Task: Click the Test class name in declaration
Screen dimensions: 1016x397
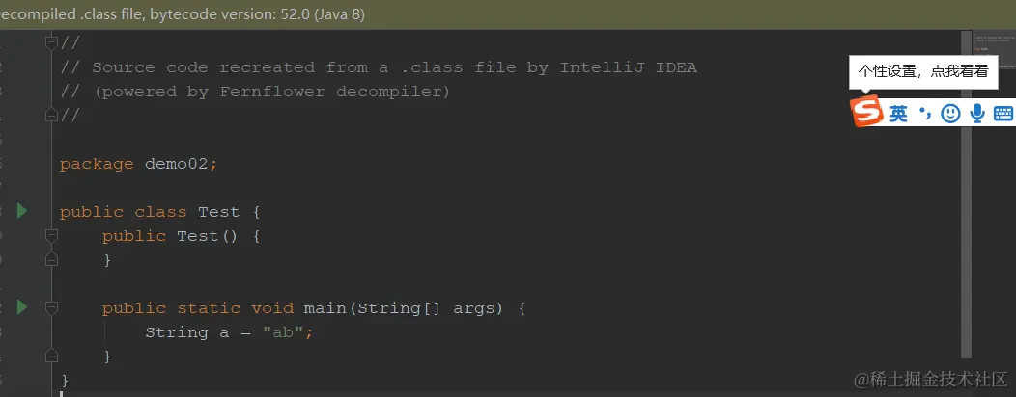Action: point(219,212)
